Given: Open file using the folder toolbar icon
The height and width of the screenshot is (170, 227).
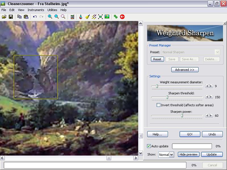Looking at the screenshot, I should (4, 17).
